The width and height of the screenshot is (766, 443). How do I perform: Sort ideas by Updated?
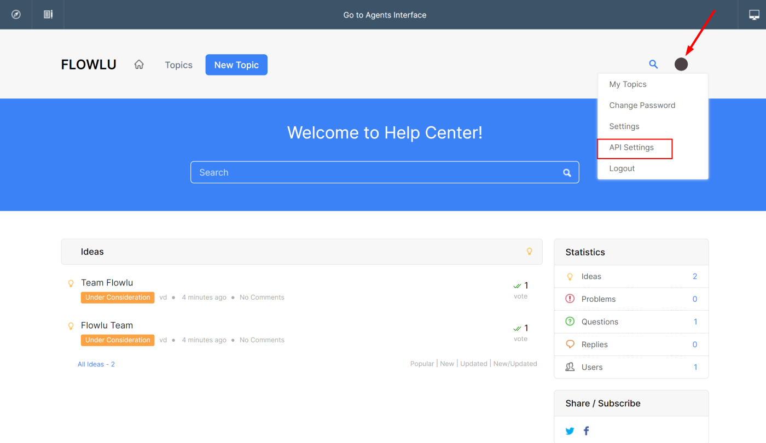(x=474, y=364)
